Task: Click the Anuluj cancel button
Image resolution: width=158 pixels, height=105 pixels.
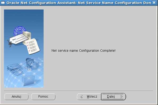Action: click(x=16, y=97)
